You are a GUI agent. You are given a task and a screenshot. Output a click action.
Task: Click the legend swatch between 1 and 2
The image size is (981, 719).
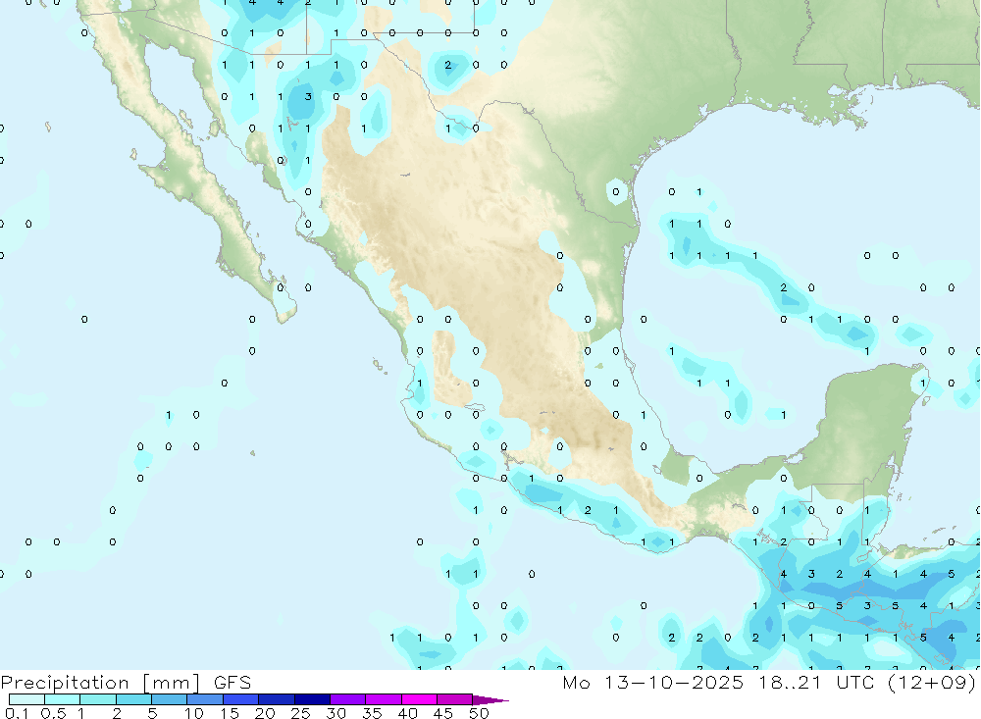(x=98, y=699)
